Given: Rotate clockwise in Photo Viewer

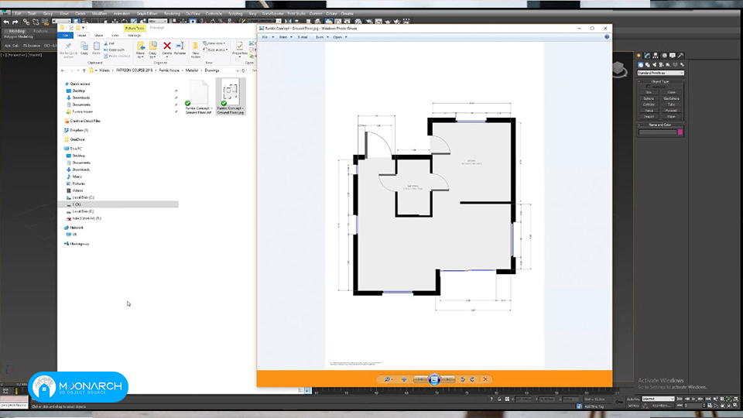Looking at the screenshot, I should [x=472, y=379].
